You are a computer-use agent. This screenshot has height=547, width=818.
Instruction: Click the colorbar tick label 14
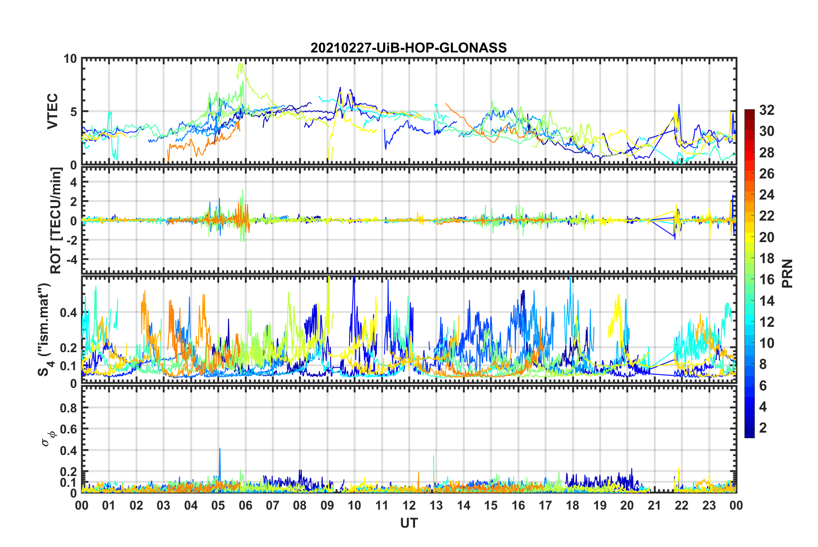pos(766,301)
